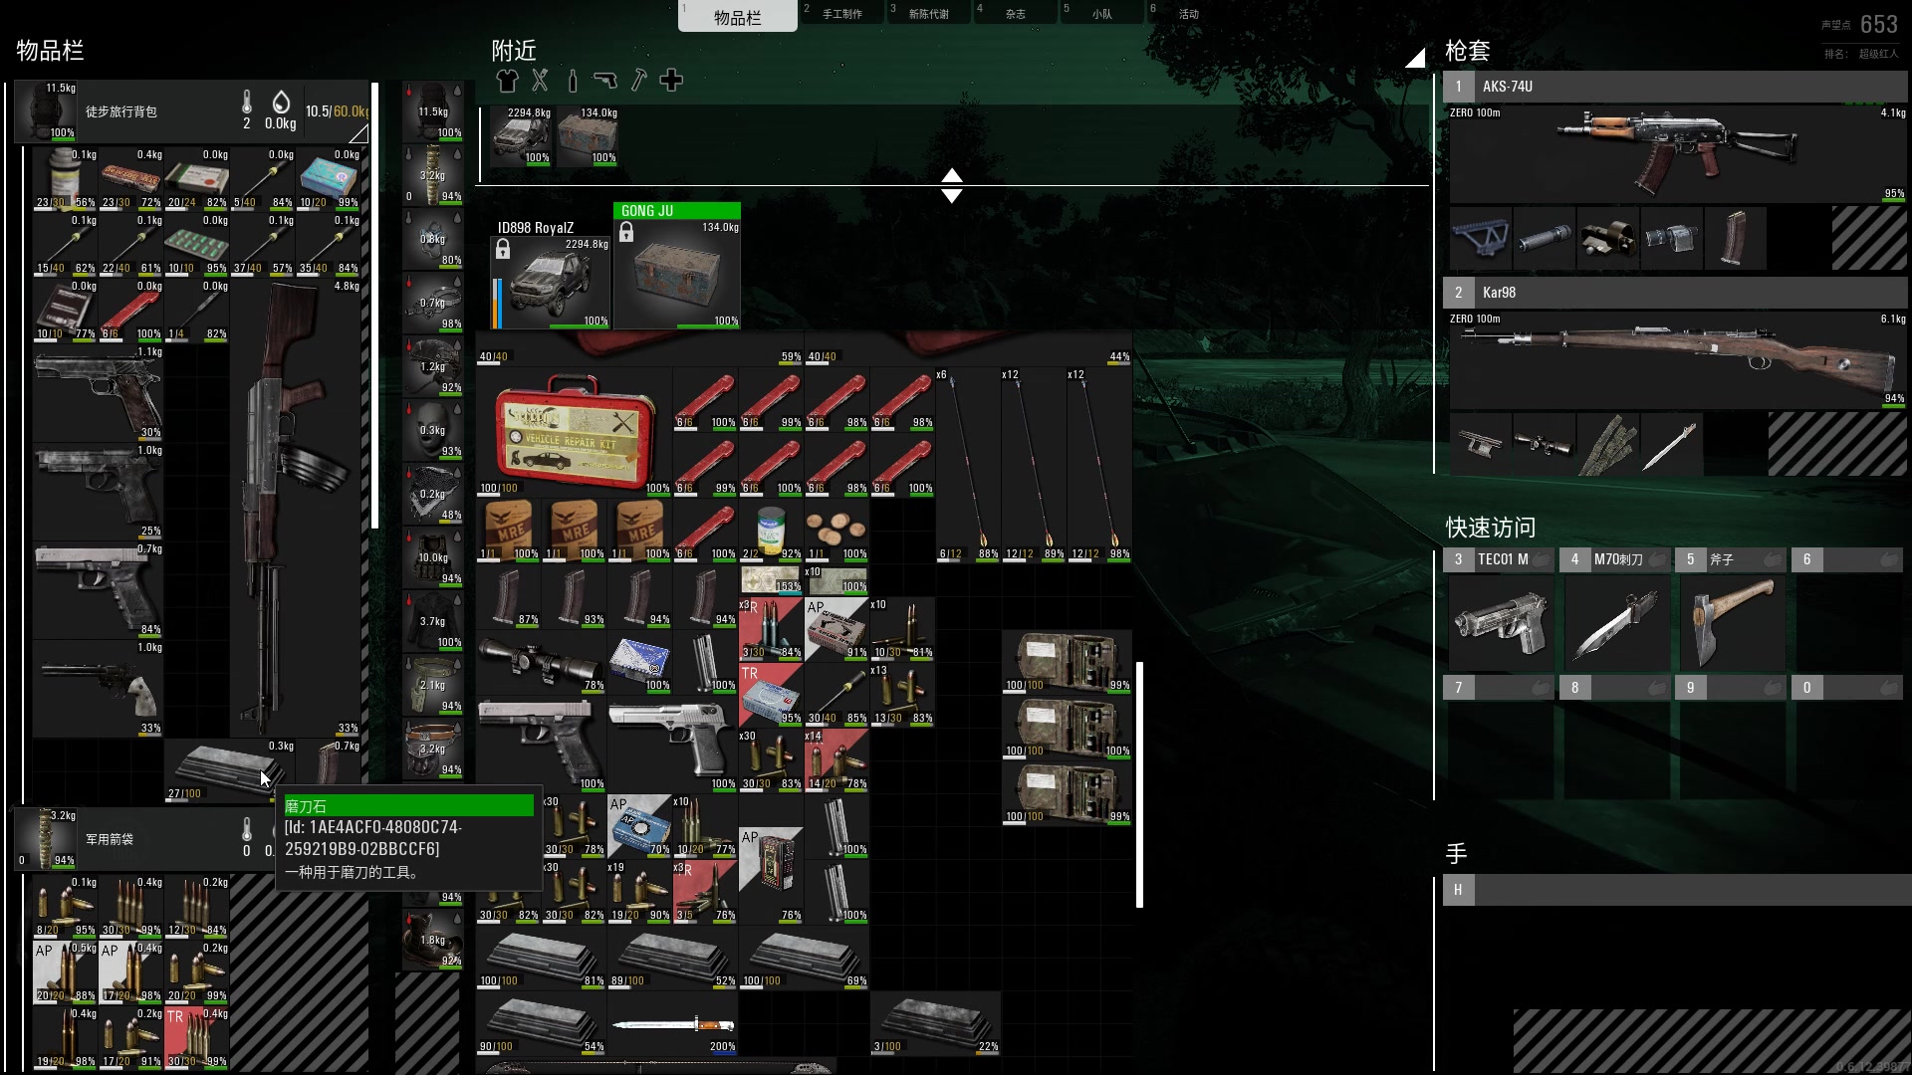Toggle hand icon on empty quick slot 0
1912x1075 pixels.
coord(1889,687)
